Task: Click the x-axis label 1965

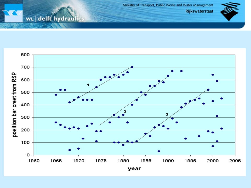Action: point(56,161)
